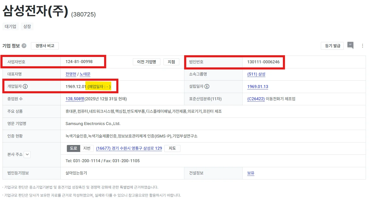Screen dimensions: 369x200
Task: Switch to 지번 address tab
Action: coord(87,148)
